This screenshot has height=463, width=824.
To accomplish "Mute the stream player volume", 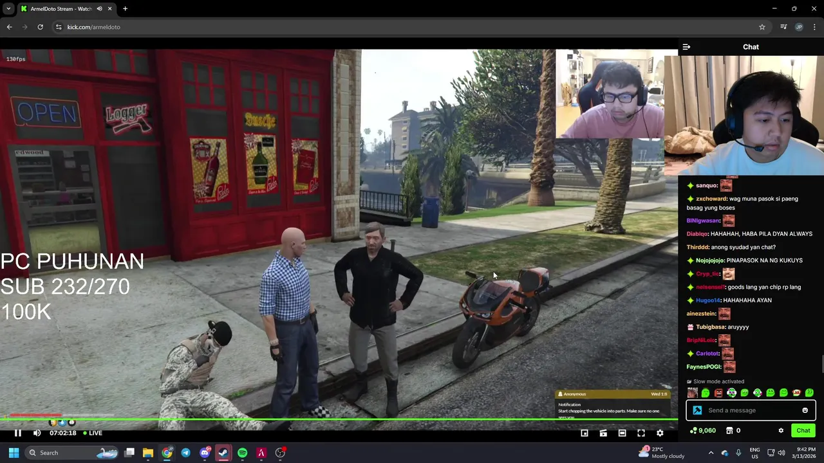I will 37,433.
